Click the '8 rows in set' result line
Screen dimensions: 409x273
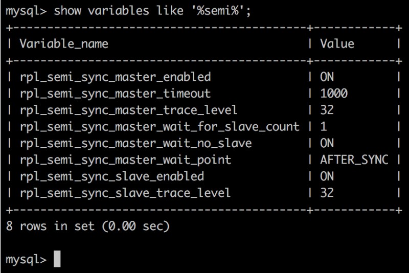point(87,225)
